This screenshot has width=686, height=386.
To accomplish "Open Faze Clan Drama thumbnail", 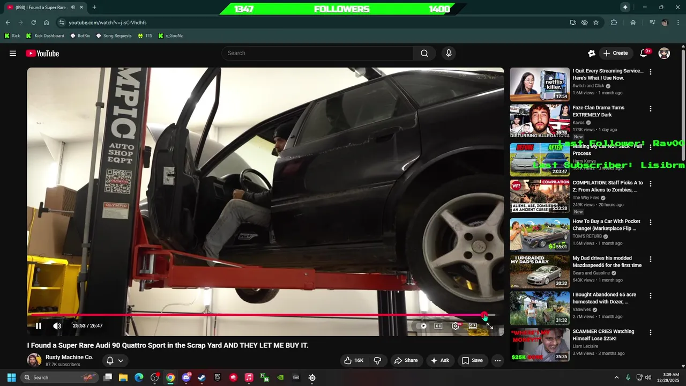I will tap(540, 121).
